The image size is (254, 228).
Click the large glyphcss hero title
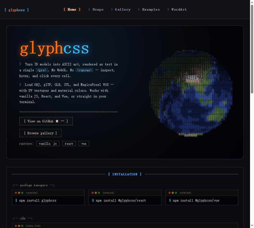pos(54,48)
